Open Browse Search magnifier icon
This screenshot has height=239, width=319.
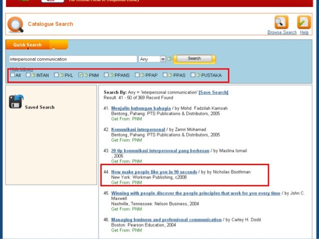click(x=281, y=22)
